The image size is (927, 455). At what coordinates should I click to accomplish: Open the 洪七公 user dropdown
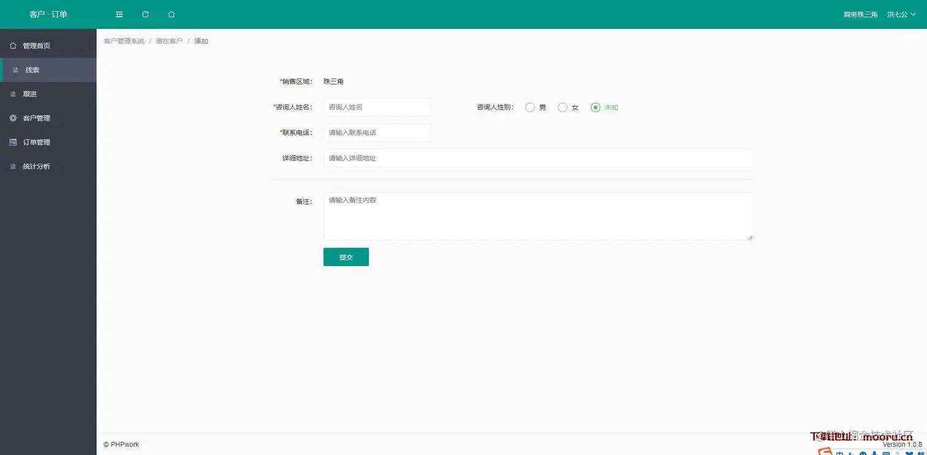pos(901,14)
